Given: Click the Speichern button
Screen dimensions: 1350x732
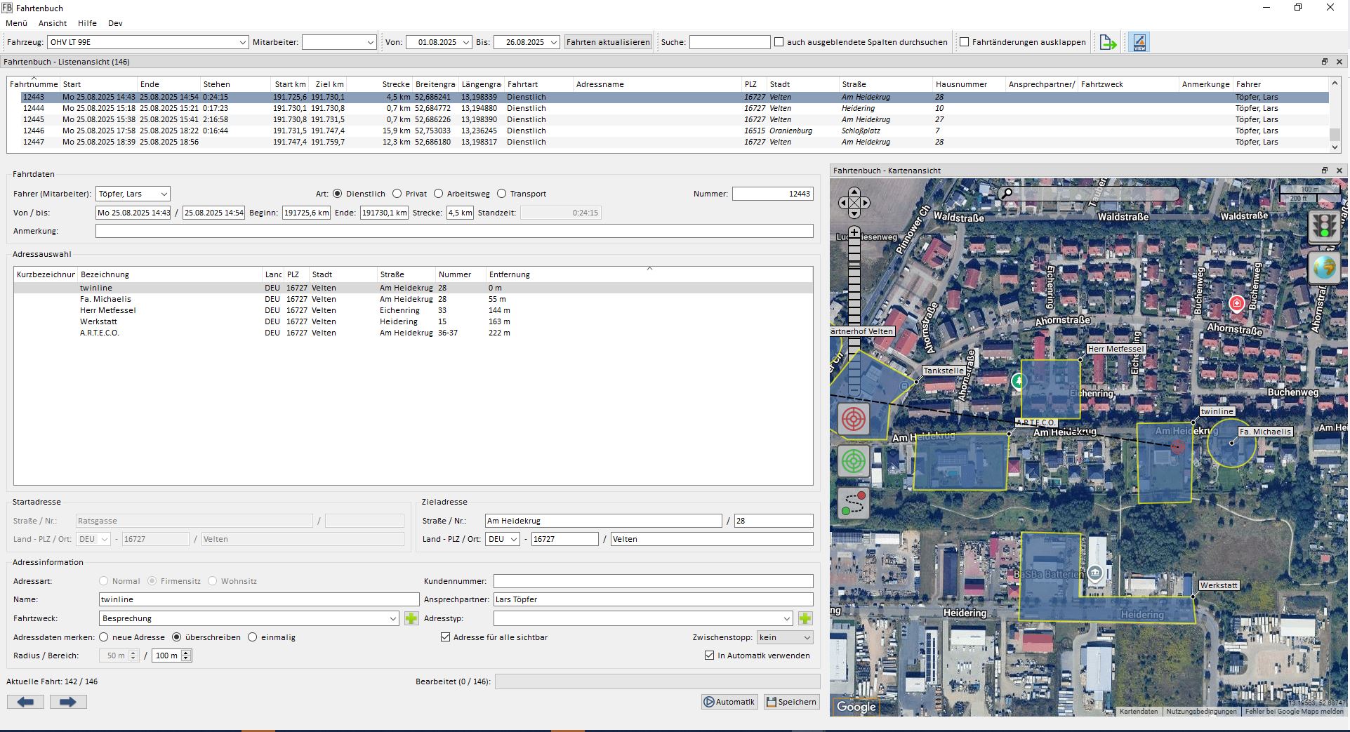Looking at the screenshot, I should 791,702.
